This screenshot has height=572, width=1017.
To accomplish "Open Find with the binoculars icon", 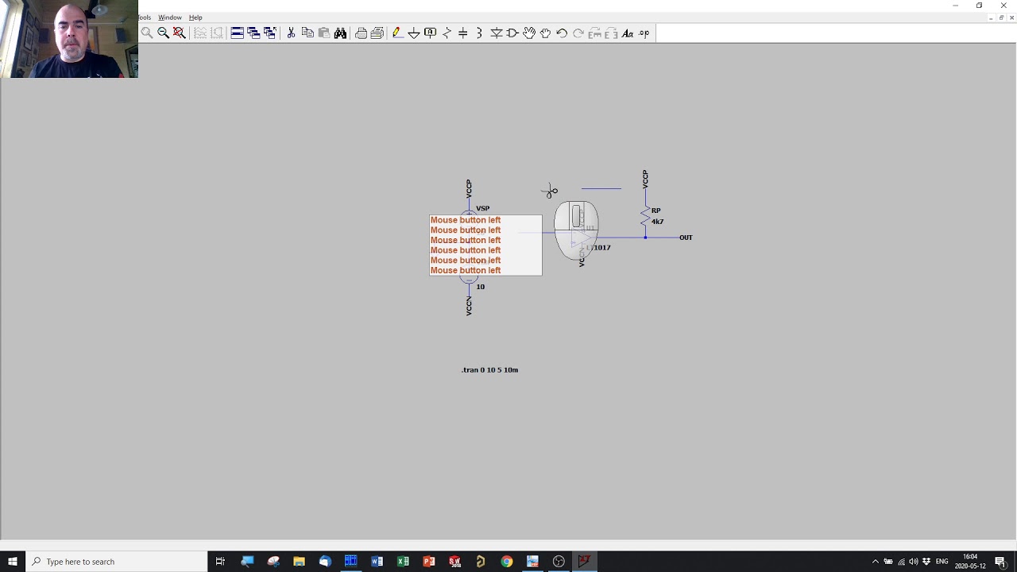I will (341, 33).
